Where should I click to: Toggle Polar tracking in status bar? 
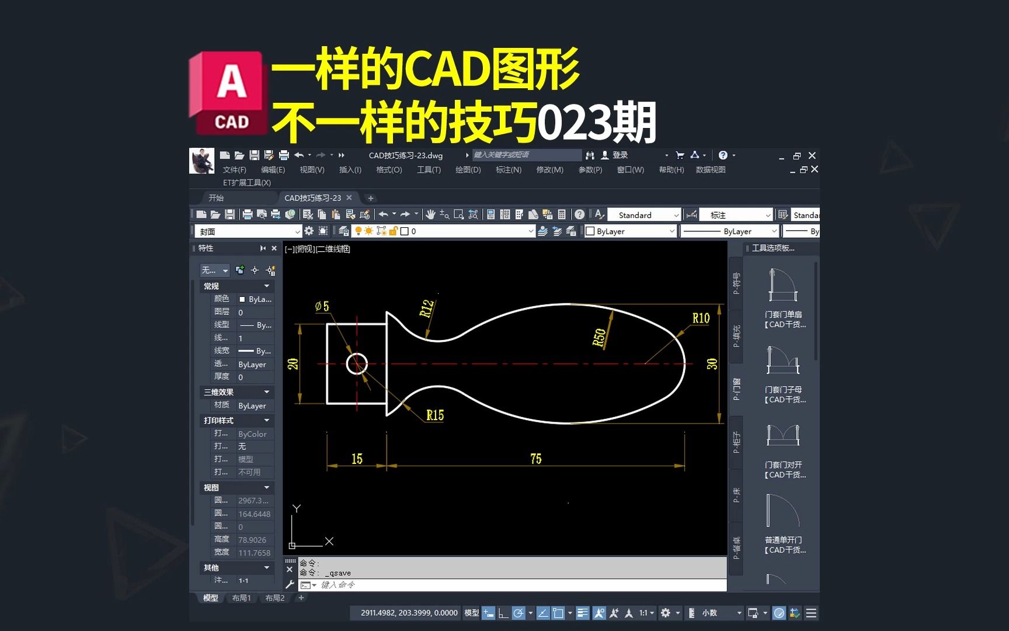518,613
